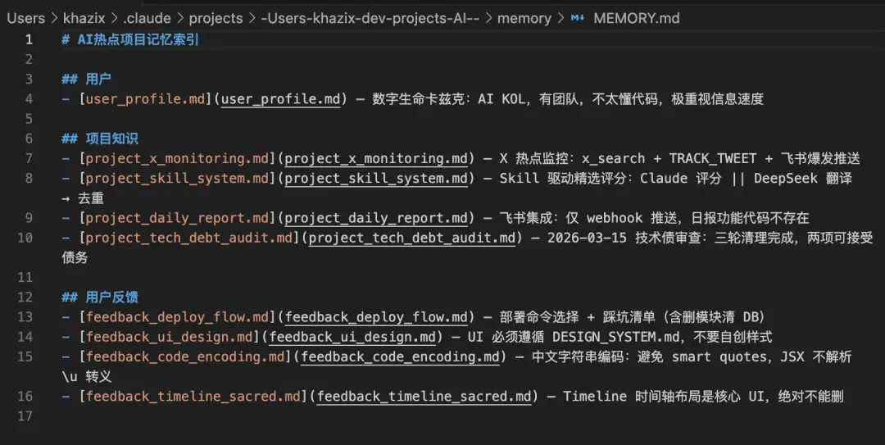The image size is (885, 445).
Task: Open the Users breadcrumb segment
Action: click(x=26, y=18)
